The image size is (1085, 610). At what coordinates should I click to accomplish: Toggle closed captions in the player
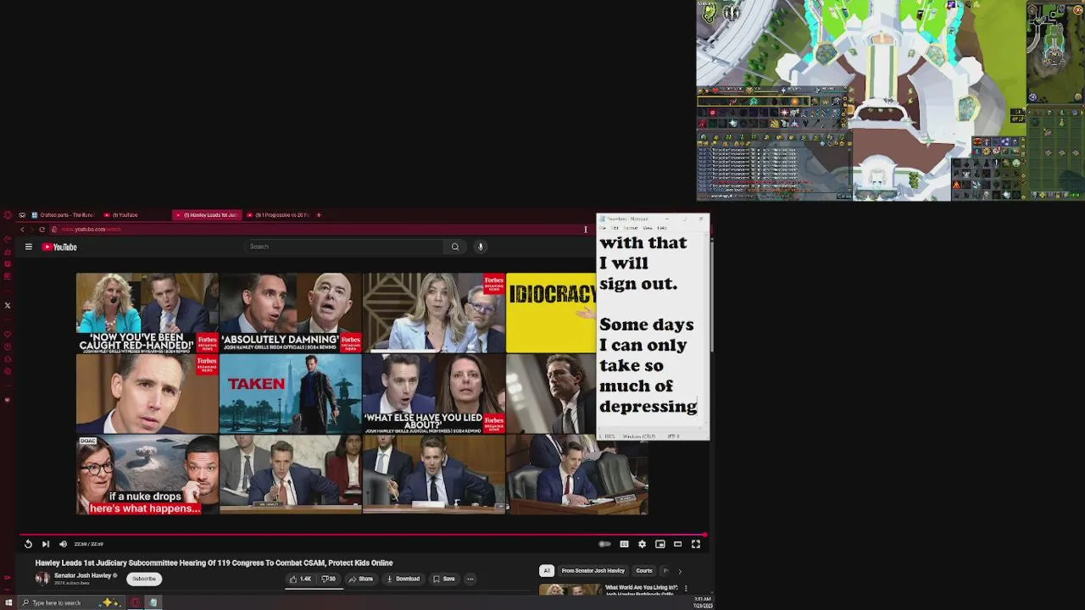tap(624, 544)
